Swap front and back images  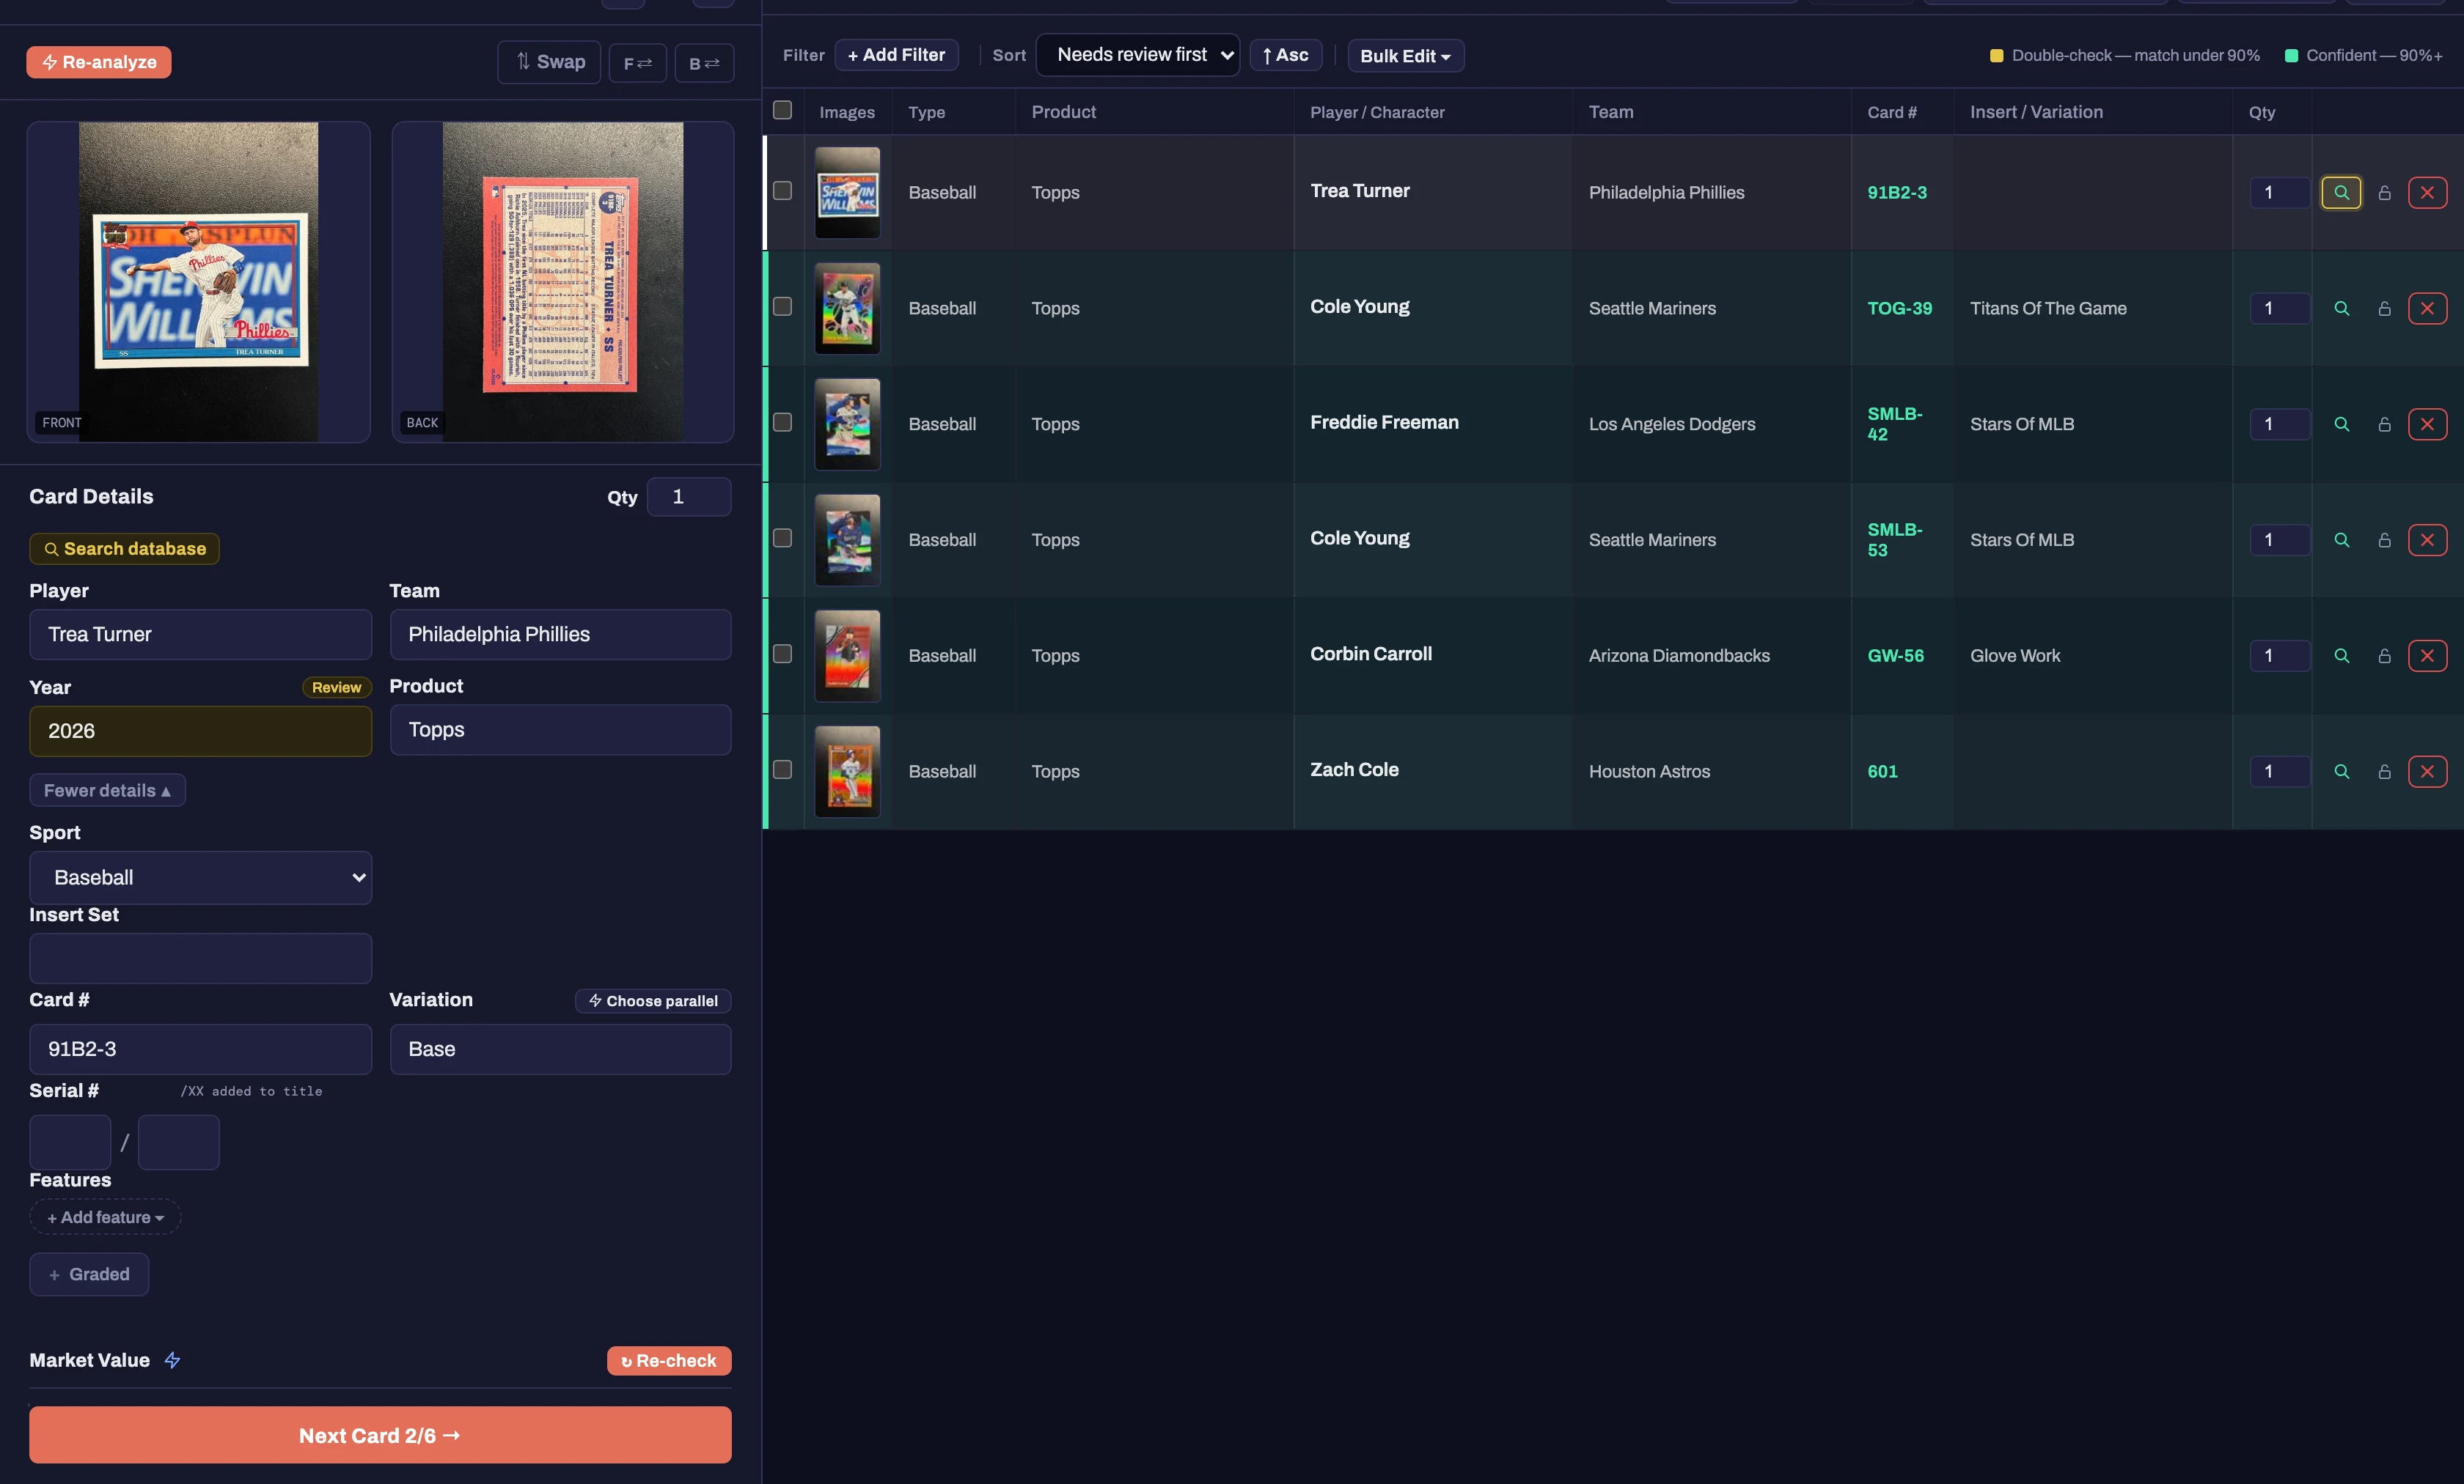coord(549,62)
